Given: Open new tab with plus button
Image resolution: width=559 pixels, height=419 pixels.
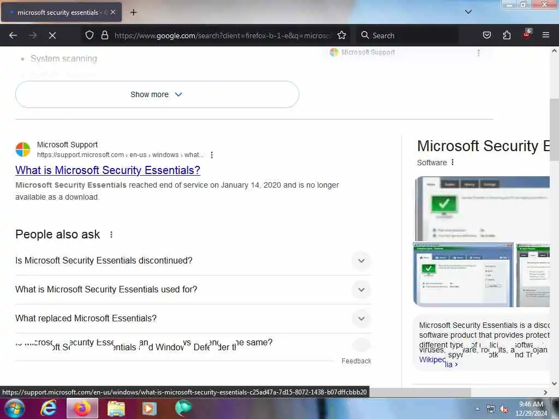Looking at the screenshot, I should [133, 13].
